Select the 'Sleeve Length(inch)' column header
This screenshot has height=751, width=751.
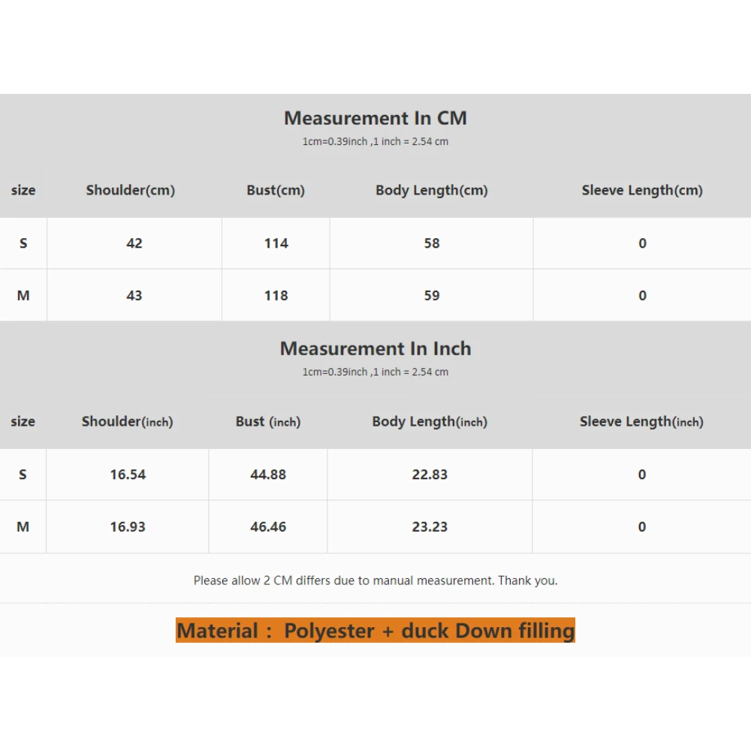[x=641, y=421]
